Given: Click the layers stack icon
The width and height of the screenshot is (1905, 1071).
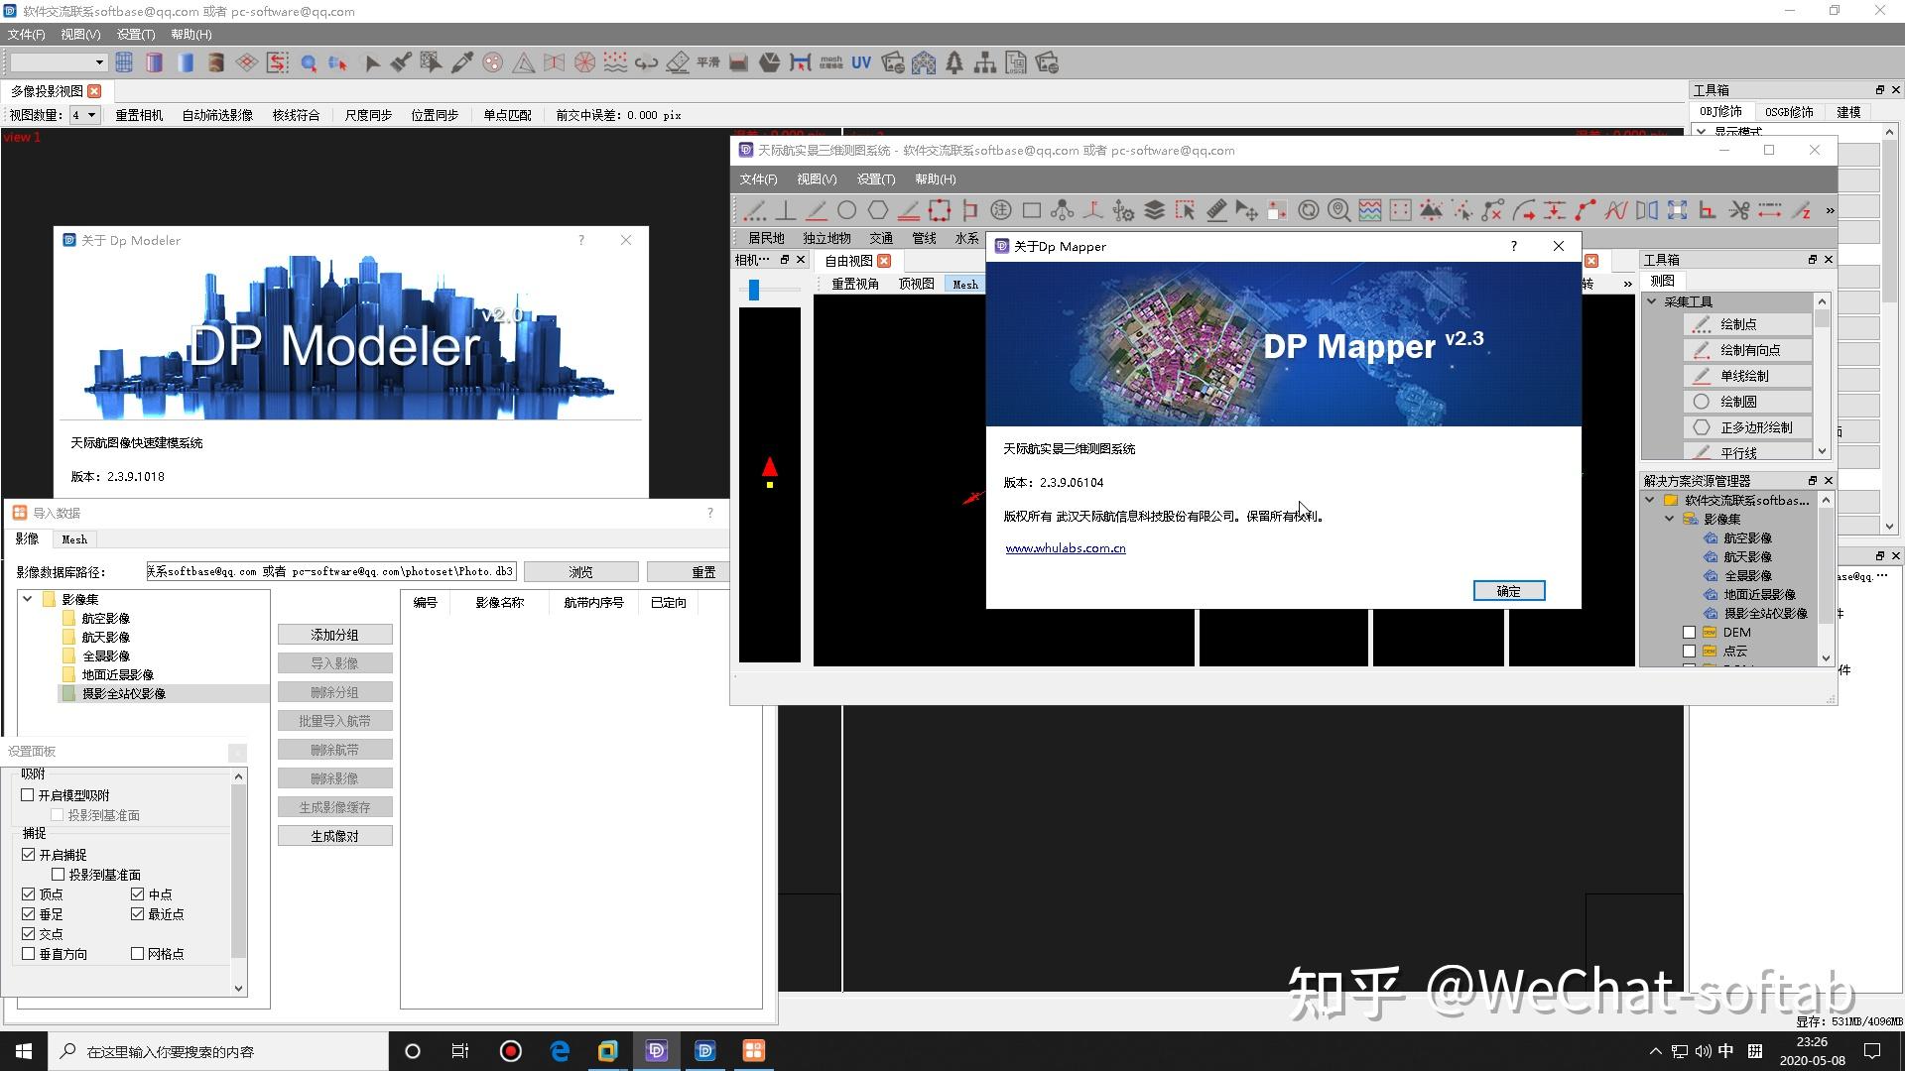Looking at the screenshot, I should point(1154,210).
